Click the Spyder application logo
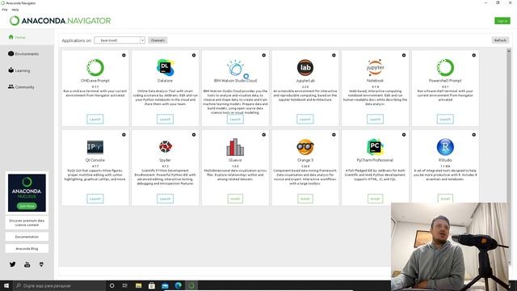517x291 pixels. (x=165, y=146)
